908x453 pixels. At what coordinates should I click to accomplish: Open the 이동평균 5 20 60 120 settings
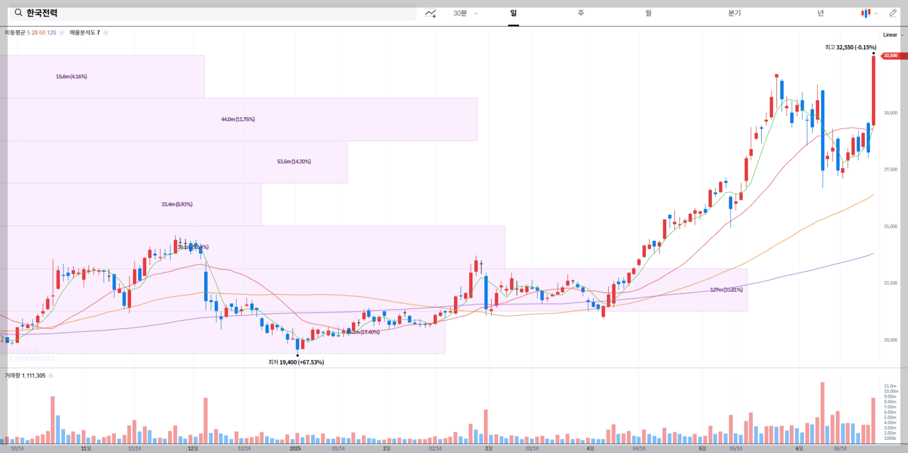tap(30, 33)
